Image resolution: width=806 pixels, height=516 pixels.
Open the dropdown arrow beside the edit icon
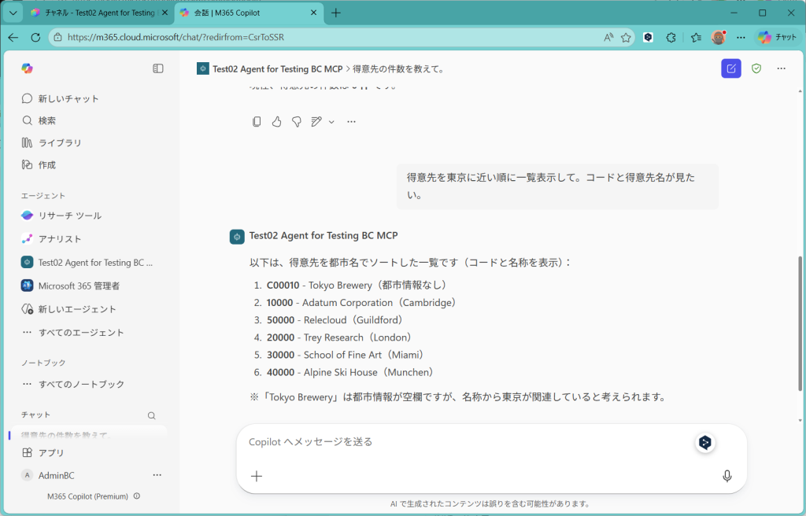coord(331,122)
